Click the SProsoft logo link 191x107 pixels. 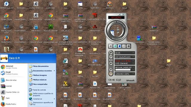pyautogui.click(x=130, y=81)
